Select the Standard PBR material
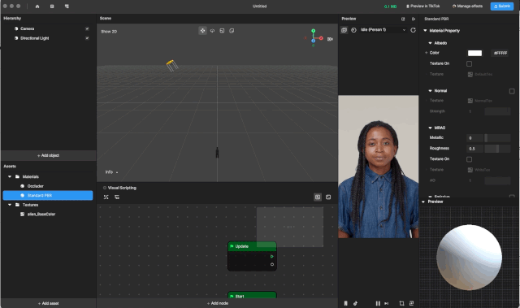Screen dimensions: 520x308 click(x=48, y=195)
